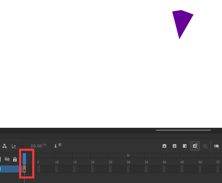Select the keyframe at frame 1
The width and height of the screenshot is (222, 183).
click(x=24, y=169)
